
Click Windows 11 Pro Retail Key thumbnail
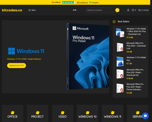(x=120, y=62)
